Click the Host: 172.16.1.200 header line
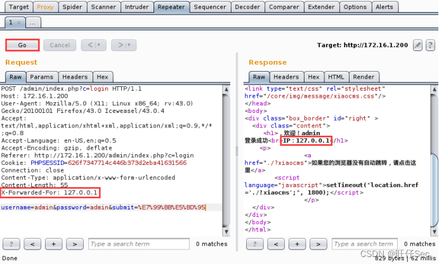 pos(35,96)
